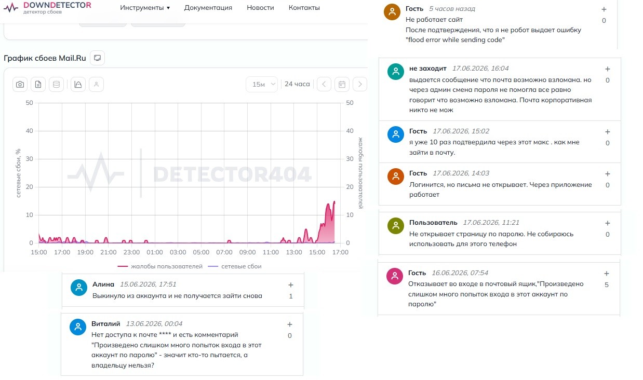Click the 09:00 time axis label
Viewport: 643px width, 380px height.
point(247,252)
